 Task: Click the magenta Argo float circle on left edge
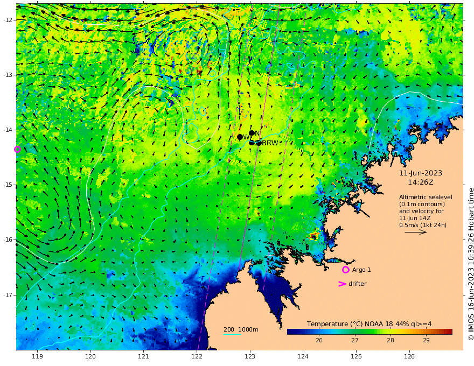[17, 149]
